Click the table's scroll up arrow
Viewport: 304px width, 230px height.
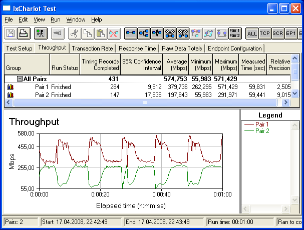295,58
